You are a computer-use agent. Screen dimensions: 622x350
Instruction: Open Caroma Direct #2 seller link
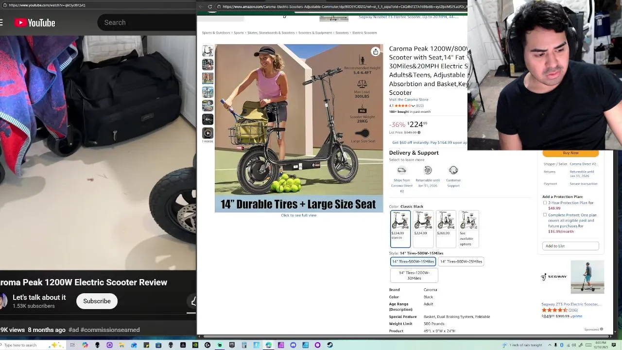(583, 164)
